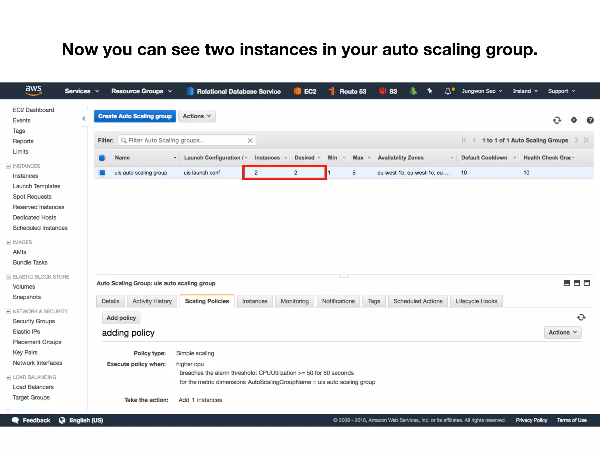The height and width of the screenshot is (450, 600).
Task: Open the Actions dropdown for adding policy
Action: (562, 332)
